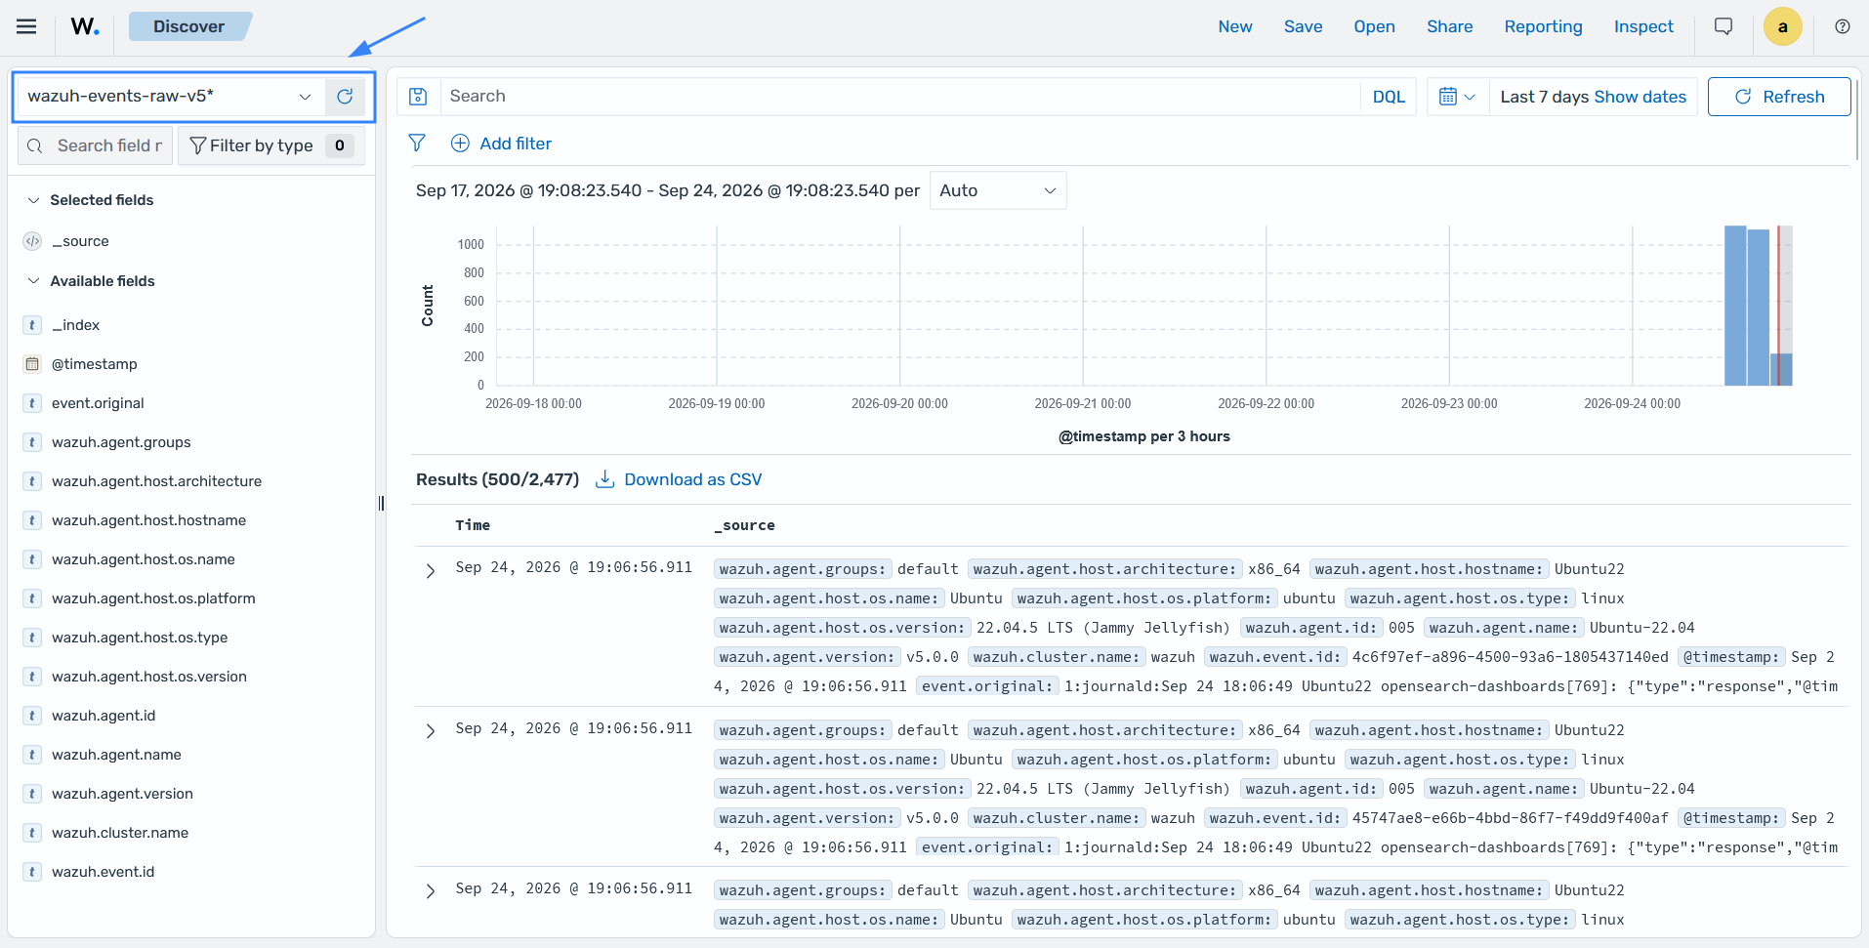
Task: Click the Wazuh logo
Action: pyautogui.click(x=85, y=26)
